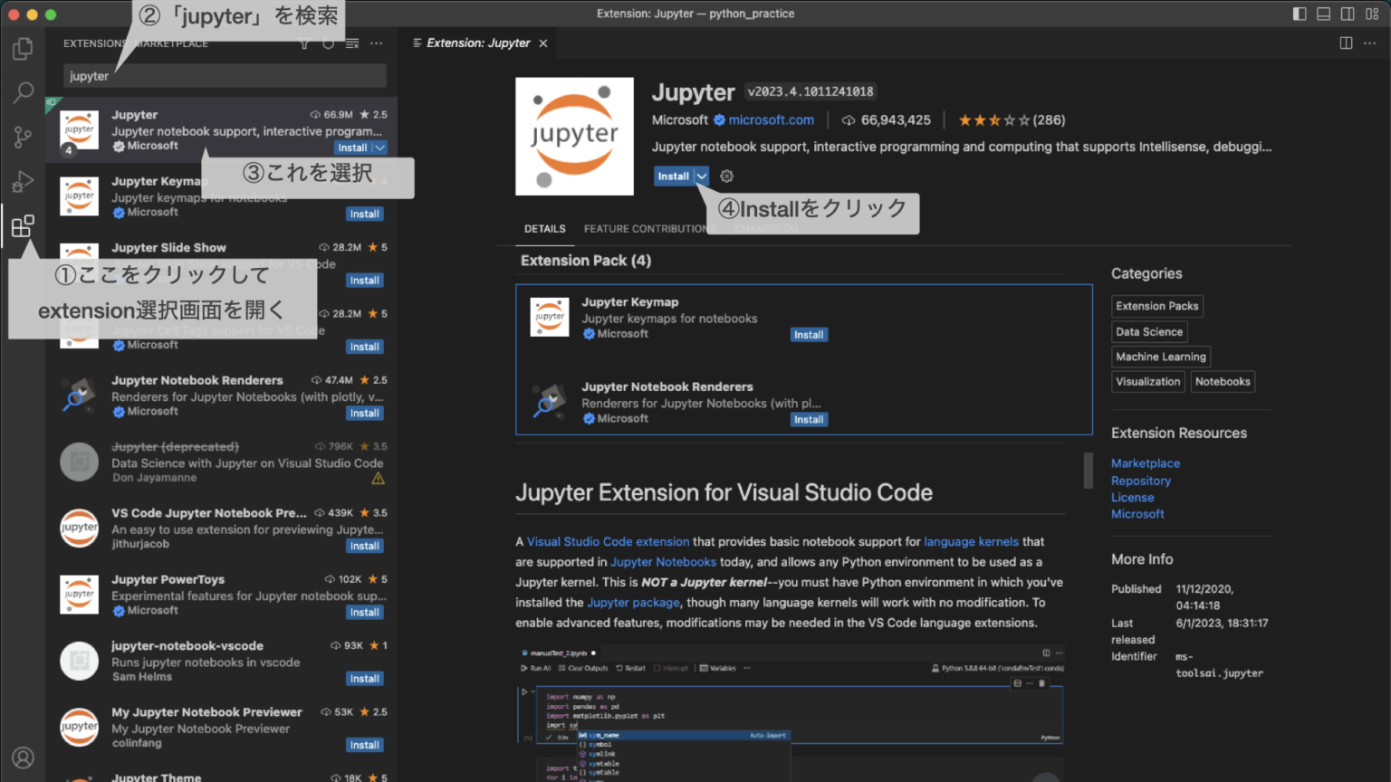The width and height of the screenshot is (1391, 782).
Task: Expand Install dropdown on Jupyter list entry
Action: point(379,147)
